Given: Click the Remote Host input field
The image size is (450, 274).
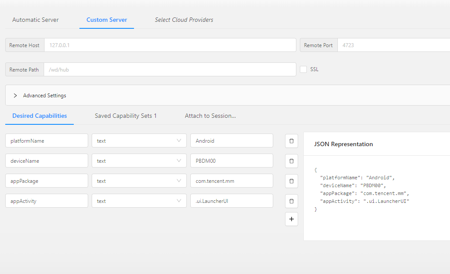Looking at the screenshot, I should coord(170,45).
